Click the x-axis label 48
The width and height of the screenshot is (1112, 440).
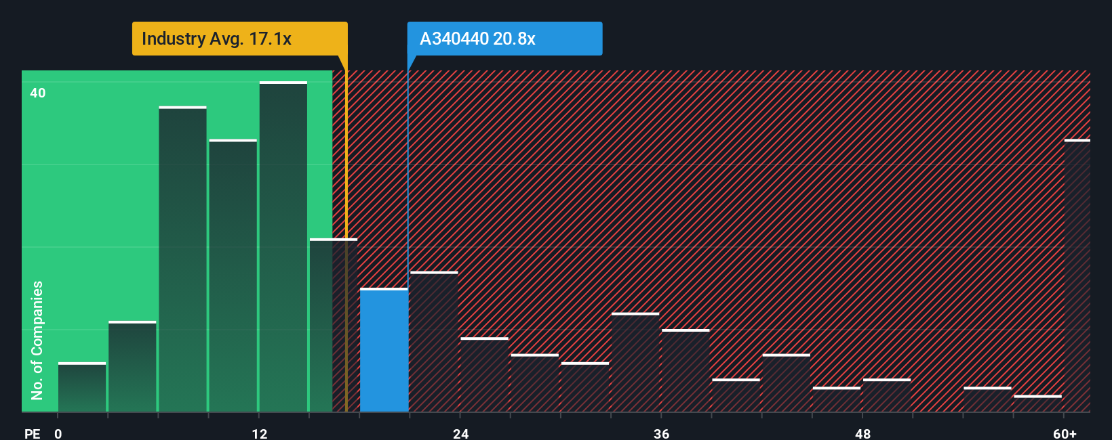[862, 433]
